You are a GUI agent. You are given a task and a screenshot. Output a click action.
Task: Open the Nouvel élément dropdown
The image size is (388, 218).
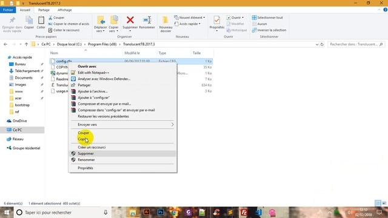190,18
